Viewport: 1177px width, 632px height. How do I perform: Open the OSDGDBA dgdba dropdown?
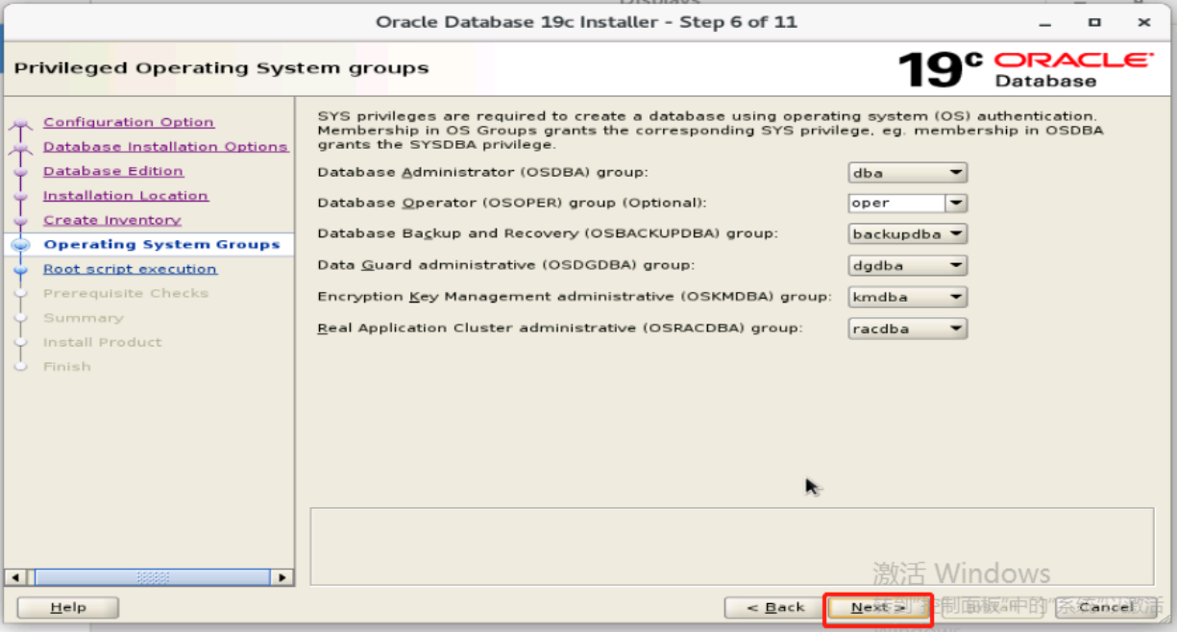[908, 266]
